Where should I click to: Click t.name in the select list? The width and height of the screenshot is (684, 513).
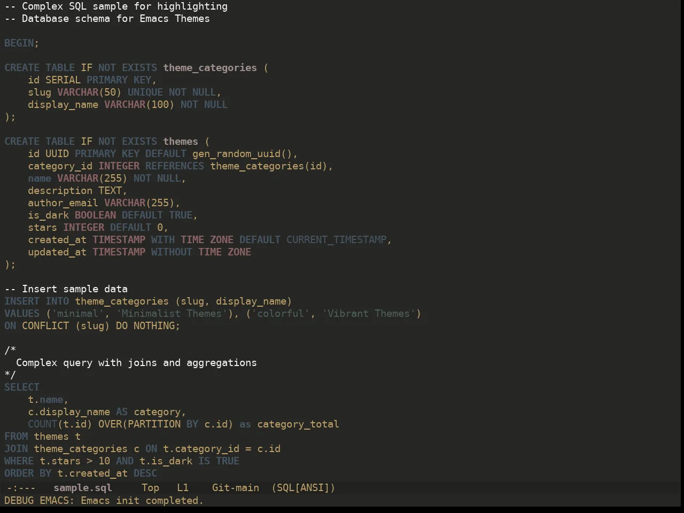45,399
